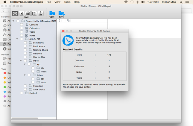Tick the Sent Items checkbox
This screenshot has width=193, height=126.
point(25,43)
